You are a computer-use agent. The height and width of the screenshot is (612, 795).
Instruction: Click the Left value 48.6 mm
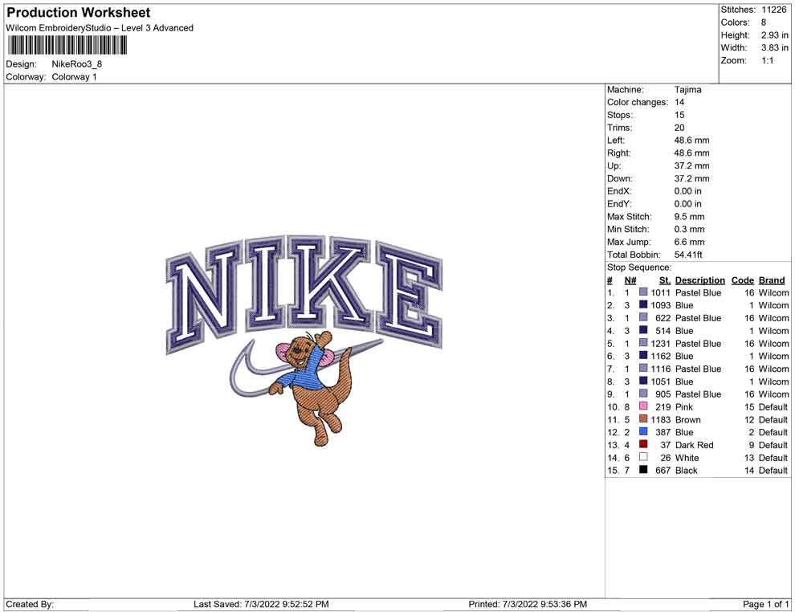[691, 141]
